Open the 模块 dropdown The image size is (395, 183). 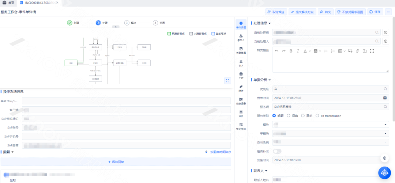tap(385, 125)
